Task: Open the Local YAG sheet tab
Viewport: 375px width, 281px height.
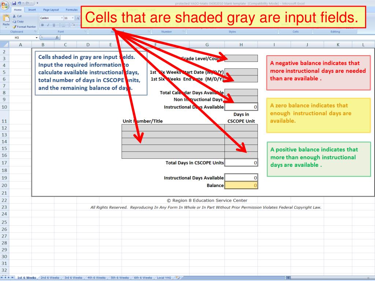Action: point(164,278)
